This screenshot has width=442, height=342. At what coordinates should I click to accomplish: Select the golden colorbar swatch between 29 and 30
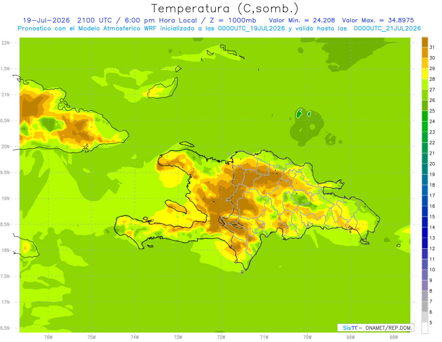click(x=425, y=63)
